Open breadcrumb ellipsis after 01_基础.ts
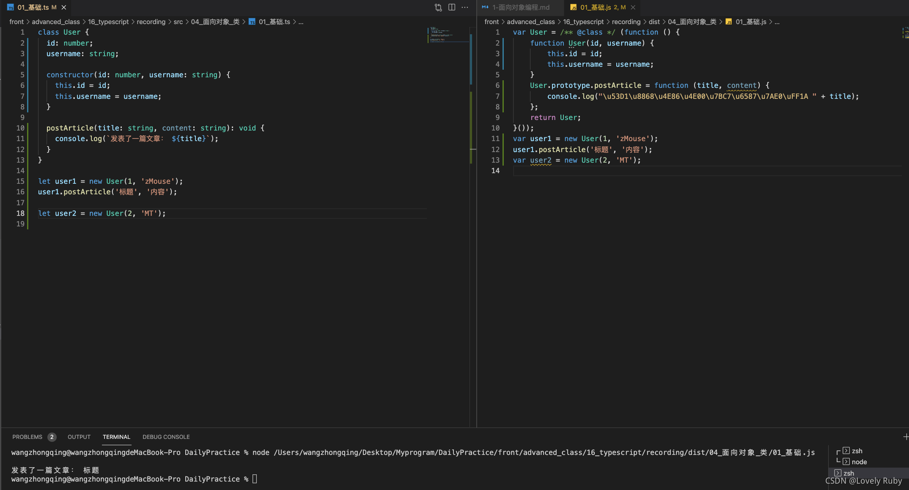Screen dimensions: 909x490 pyautogui.click(x=301, y=22)
